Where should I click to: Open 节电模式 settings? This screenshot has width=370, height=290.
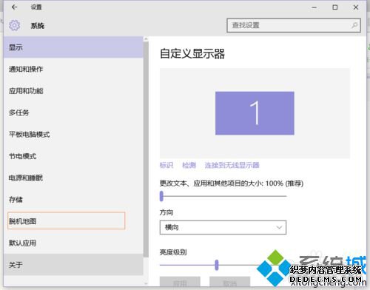point(73,156)
